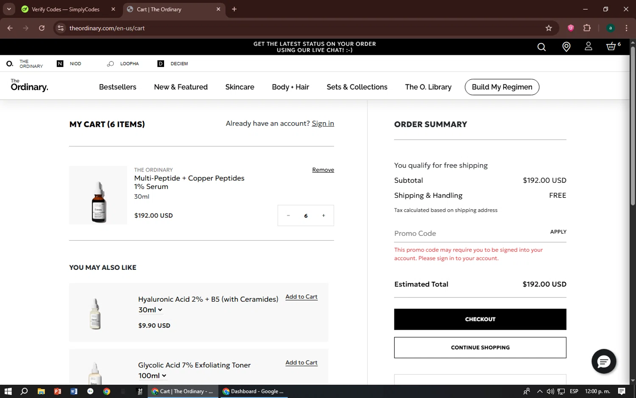The width and height of the screenshot is (636, 398).
Task: Open the Bestsellers menu
Action: [x=117, y=87]
